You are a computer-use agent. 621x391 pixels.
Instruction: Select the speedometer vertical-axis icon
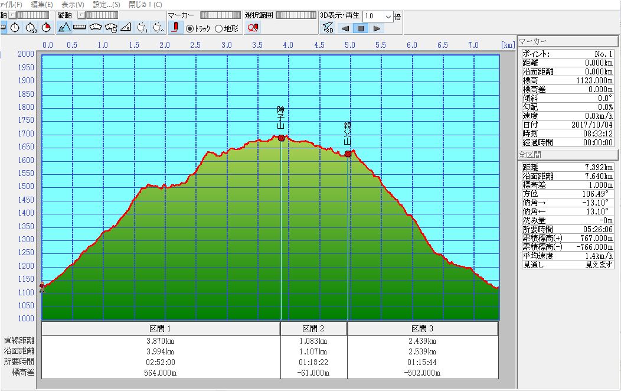[x=96, y=28]
